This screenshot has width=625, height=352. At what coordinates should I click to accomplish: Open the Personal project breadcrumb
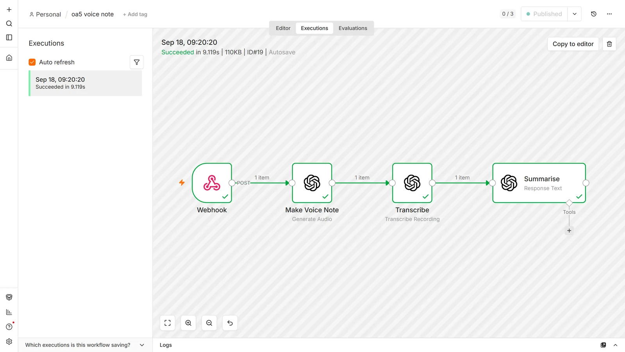45,14
